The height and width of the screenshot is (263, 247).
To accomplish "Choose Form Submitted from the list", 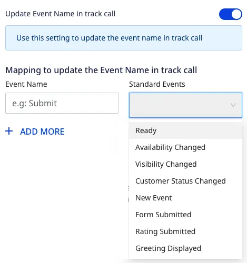I will click(185, 215).
